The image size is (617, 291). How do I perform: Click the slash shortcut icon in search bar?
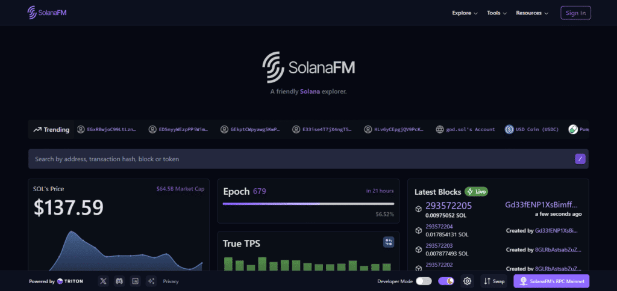tap(580, 159)
